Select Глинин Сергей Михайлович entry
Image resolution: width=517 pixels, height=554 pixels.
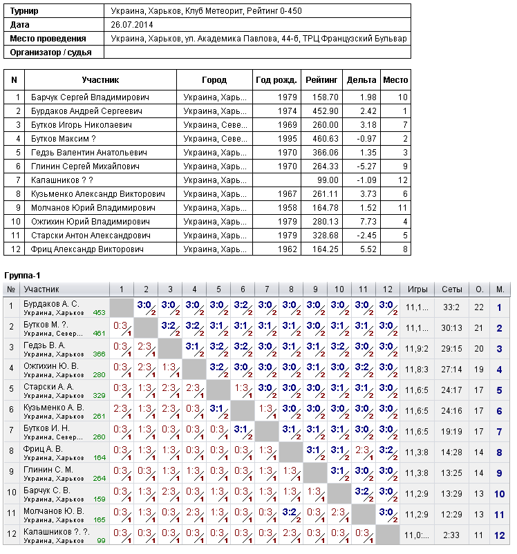click(85, 166)
